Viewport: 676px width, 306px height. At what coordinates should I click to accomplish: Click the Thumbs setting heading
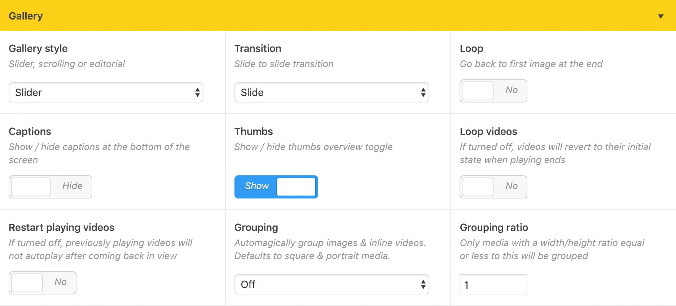[x=254, y=131]
